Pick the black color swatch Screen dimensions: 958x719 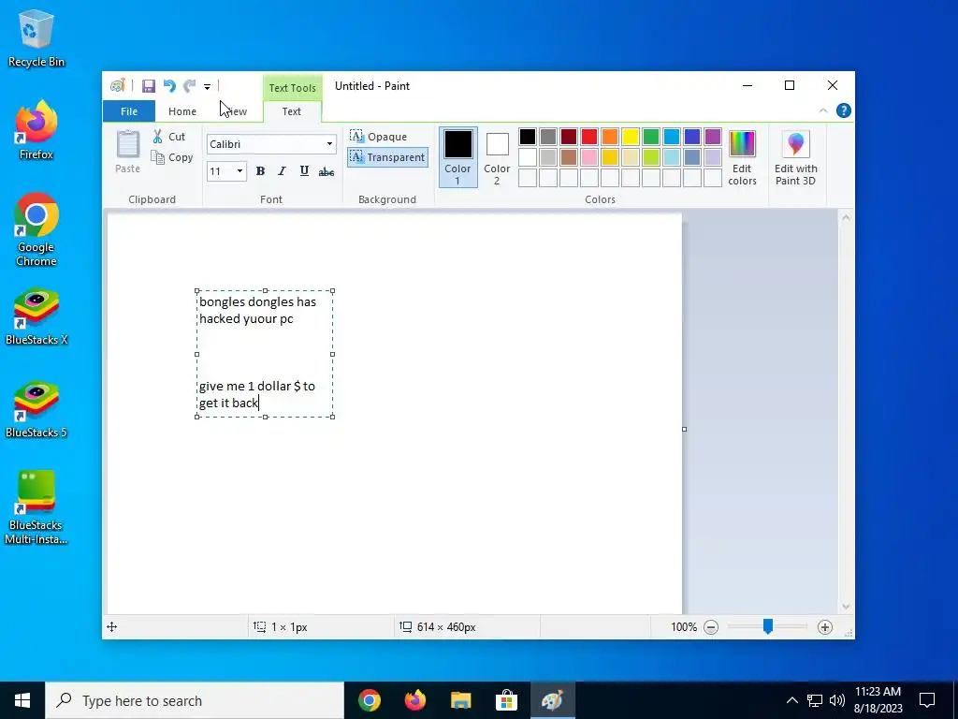pos(528,137)
